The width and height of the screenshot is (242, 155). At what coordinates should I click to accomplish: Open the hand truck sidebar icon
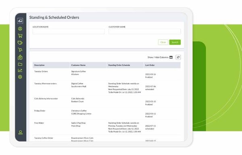coord(20,50)
